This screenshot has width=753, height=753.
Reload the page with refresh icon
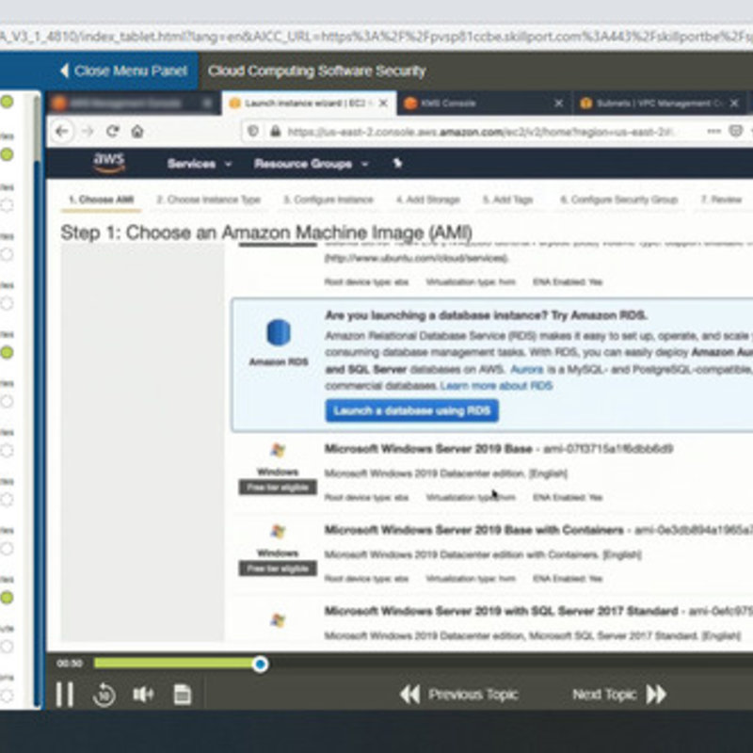[x=112, y=131]
